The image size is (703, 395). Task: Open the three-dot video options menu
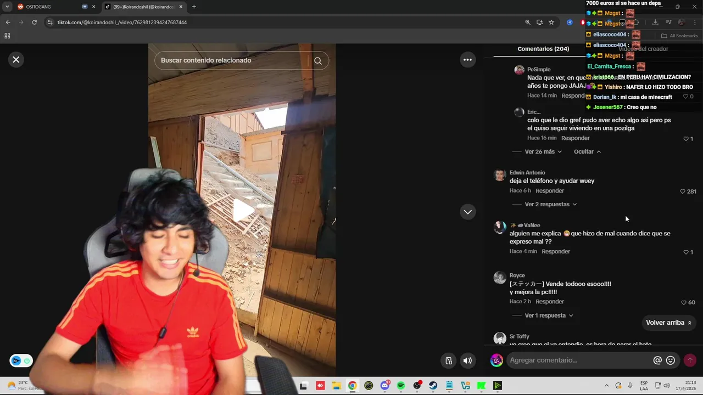pos(467,60)
